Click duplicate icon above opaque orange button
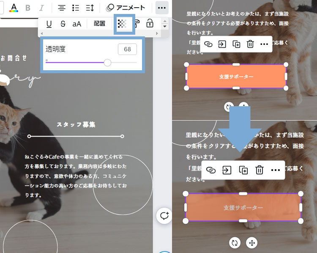This screenshot has height=253, width=317. [x=236, y=44]
